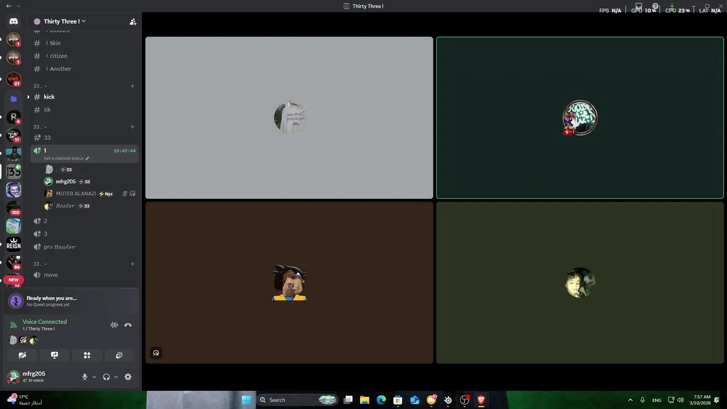Image resolution: width=727 pixels, height=409 pixels.
Task: Open the Skin text channel
Action: coord(84,43)
